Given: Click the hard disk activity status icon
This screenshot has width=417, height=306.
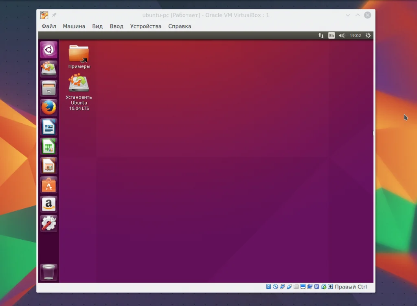Looking at the screenshot, I should coord(269,286).
